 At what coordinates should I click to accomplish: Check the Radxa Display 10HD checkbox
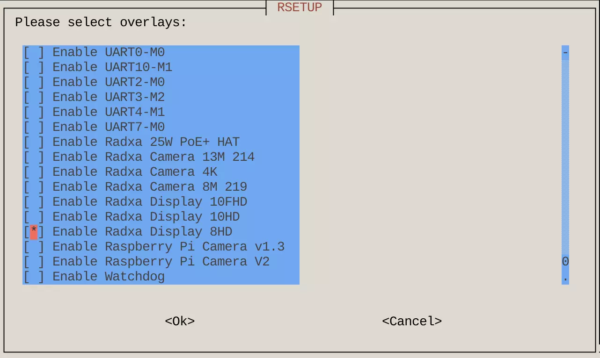click(34, 217)
